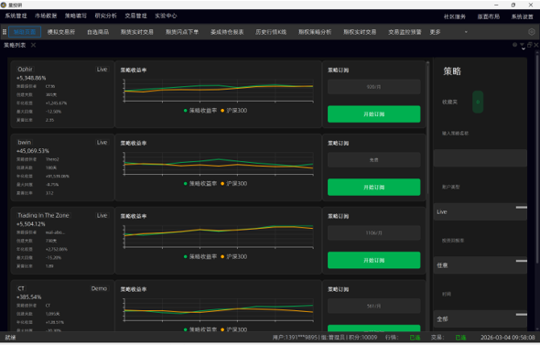Click the strategy name search input field

tap(481, 158)
